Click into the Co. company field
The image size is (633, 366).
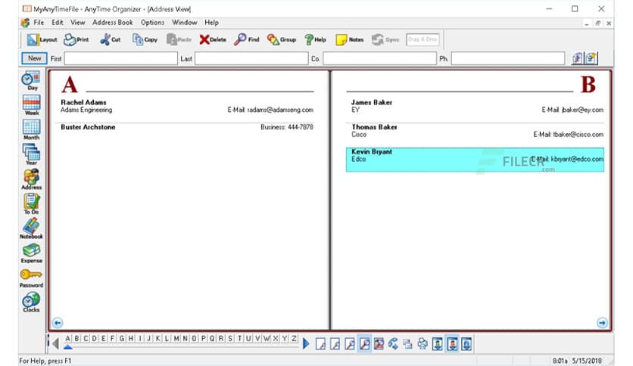pos(379,58)
